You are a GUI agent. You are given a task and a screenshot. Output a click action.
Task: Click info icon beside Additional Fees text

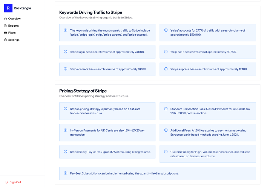click(166, 130)
